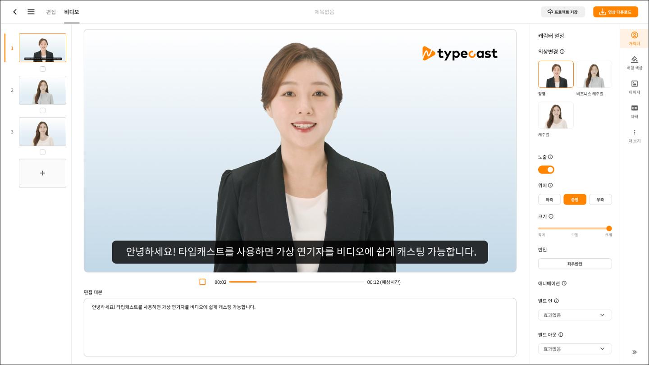Toggle the 노출 switch off
The height and width of the screenshot is (365, 649).
tap(546, 169)
